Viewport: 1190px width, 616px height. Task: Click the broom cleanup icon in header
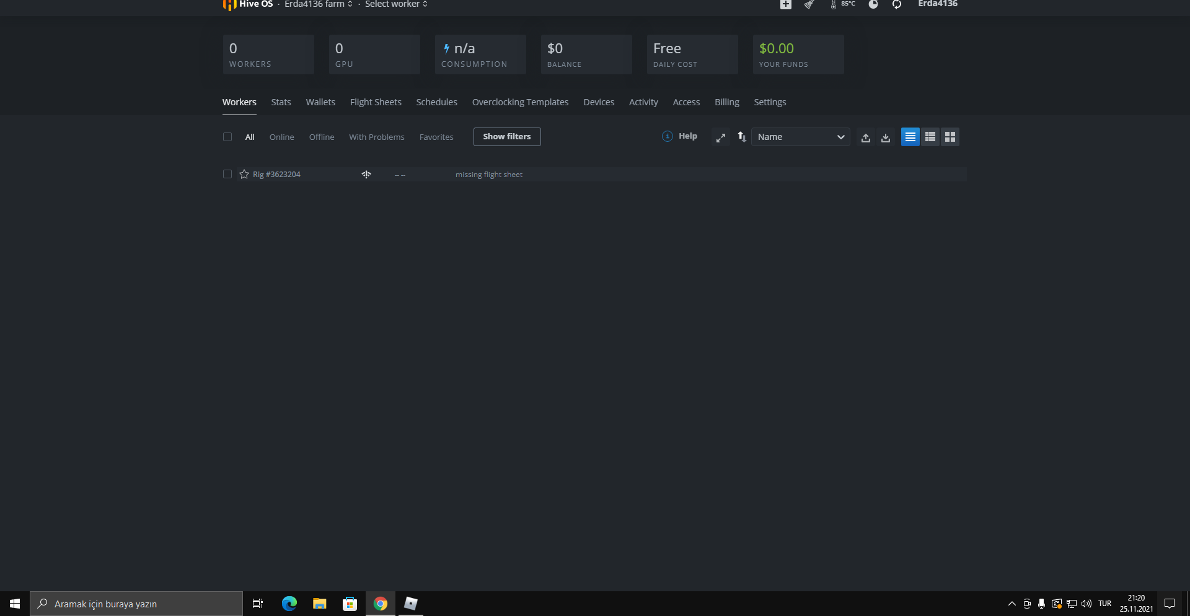point(809,4)
